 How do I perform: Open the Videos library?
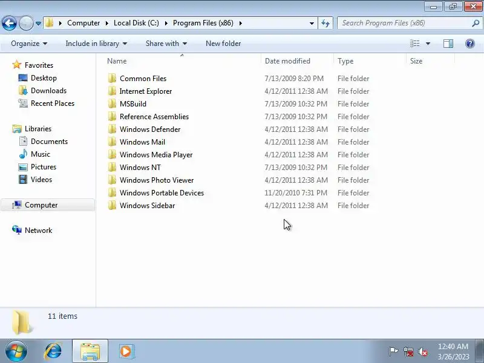[41, 179]
